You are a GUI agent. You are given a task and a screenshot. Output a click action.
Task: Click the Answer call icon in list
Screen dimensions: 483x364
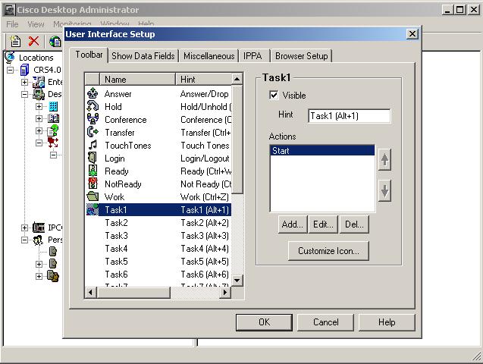pyautogui.click(x=93, y=93)
